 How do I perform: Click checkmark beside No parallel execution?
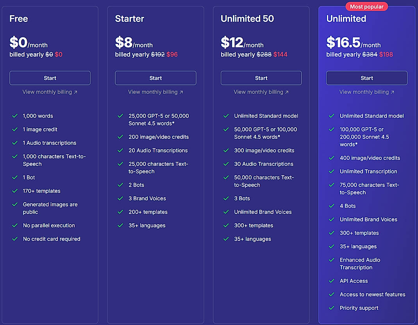pos(15,226)
